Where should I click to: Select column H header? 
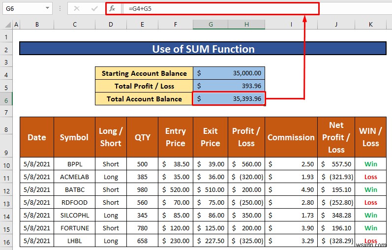click(246, 25)
